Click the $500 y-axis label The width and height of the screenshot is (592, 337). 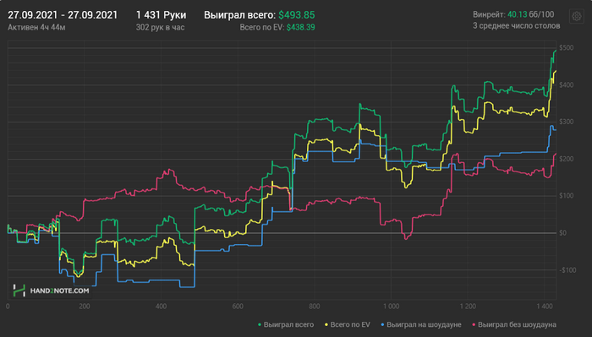pos(567,48)
